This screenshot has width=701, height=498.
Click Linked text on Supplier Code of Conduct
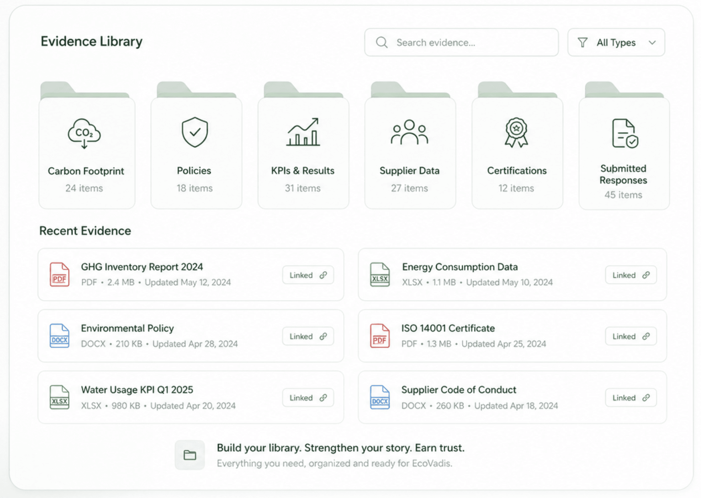(x=624, y=398)
